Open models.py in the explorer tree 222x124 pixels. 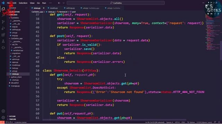tap(15, 65)
